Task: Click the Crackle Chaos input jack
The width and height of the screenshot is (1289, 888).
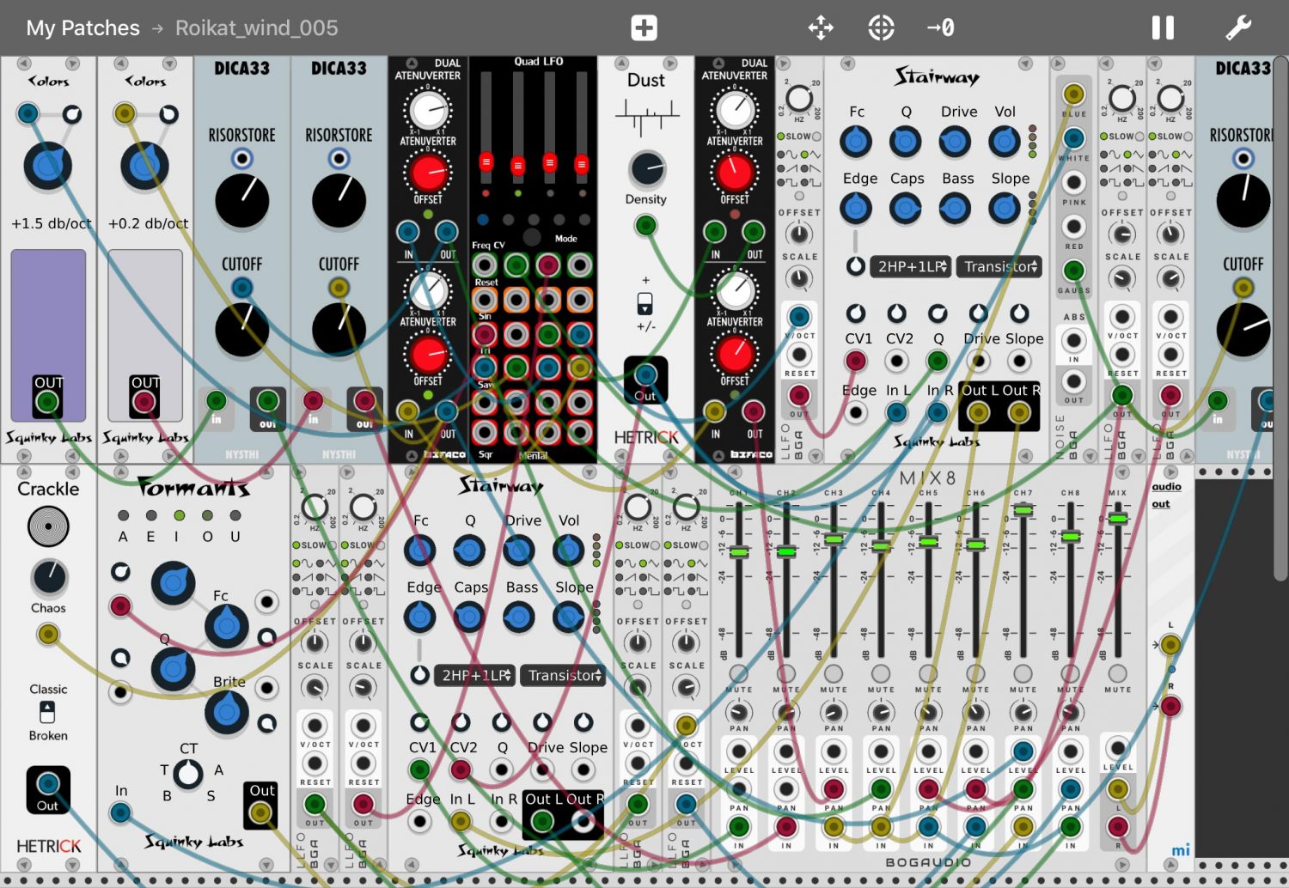Action: tap(48, 635)
